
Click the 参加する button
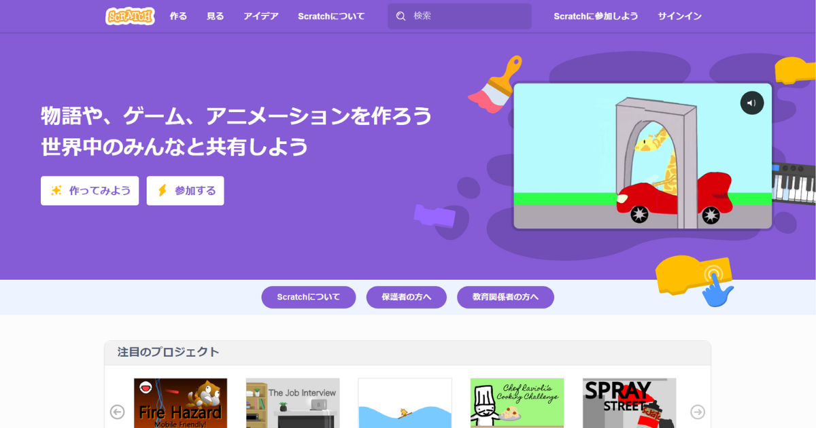click(x=185, y=191)
